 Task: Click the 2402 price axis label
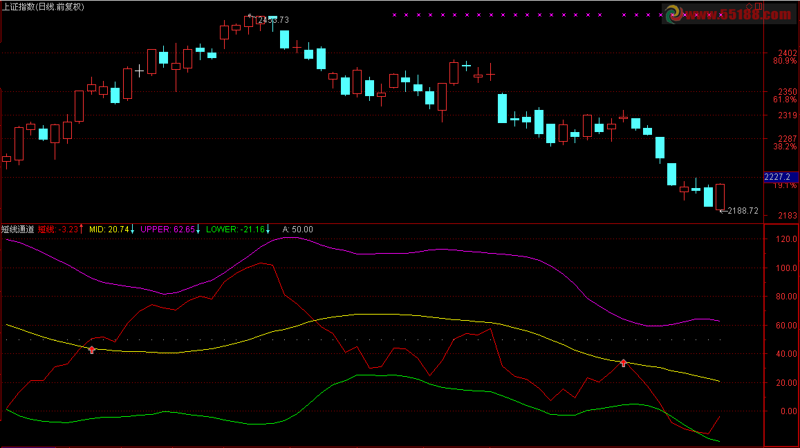(x=788, y=53)
